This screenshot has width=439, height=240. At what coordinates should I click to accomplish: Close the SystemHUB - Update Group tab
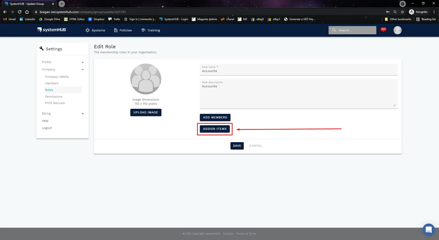(x=53, y=4)
